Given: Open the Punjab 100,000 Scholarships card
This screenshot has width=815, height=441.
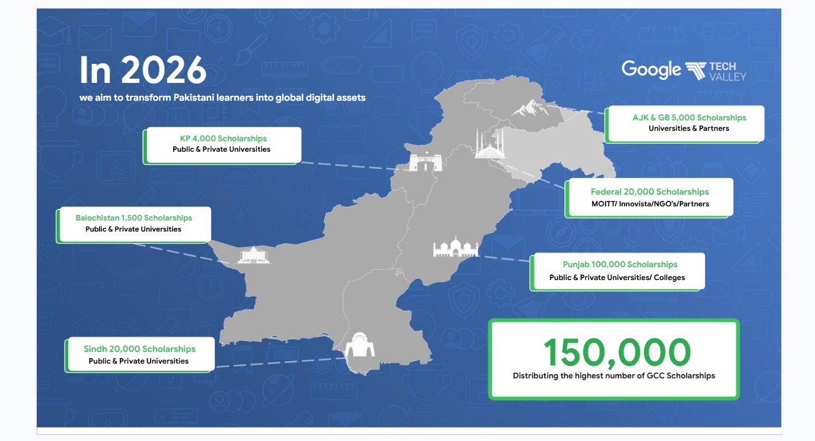Looking at the screenshot, I should click(618, 271).
